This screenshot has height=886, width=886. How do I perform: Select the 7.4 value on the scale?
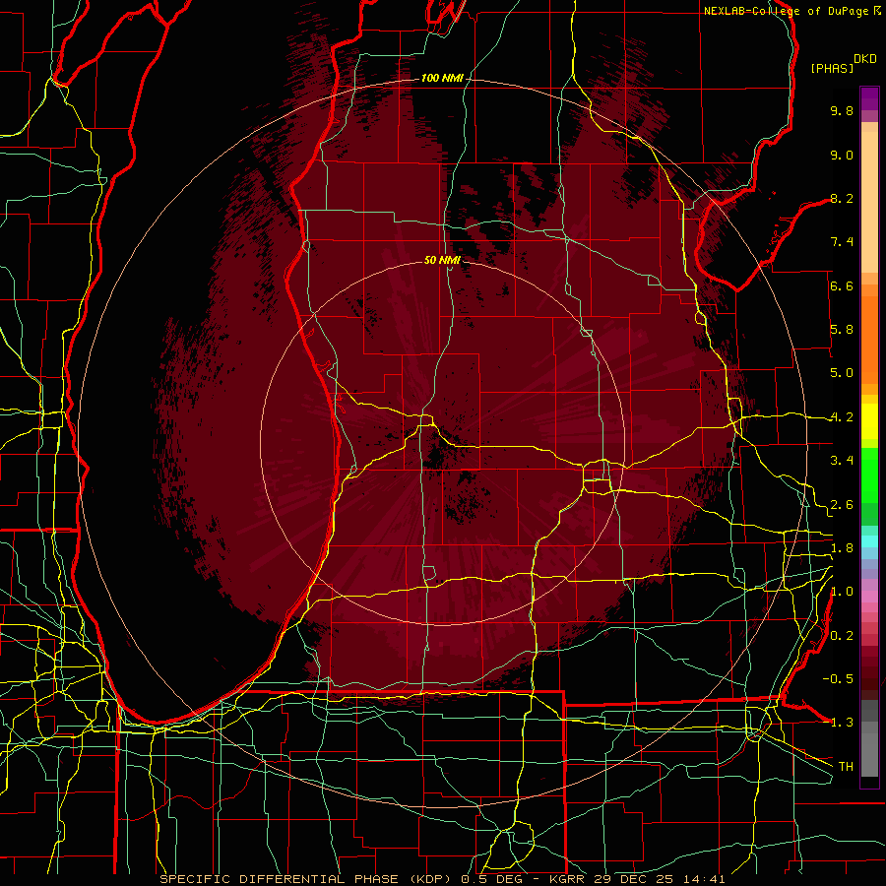tap(842, 242)
